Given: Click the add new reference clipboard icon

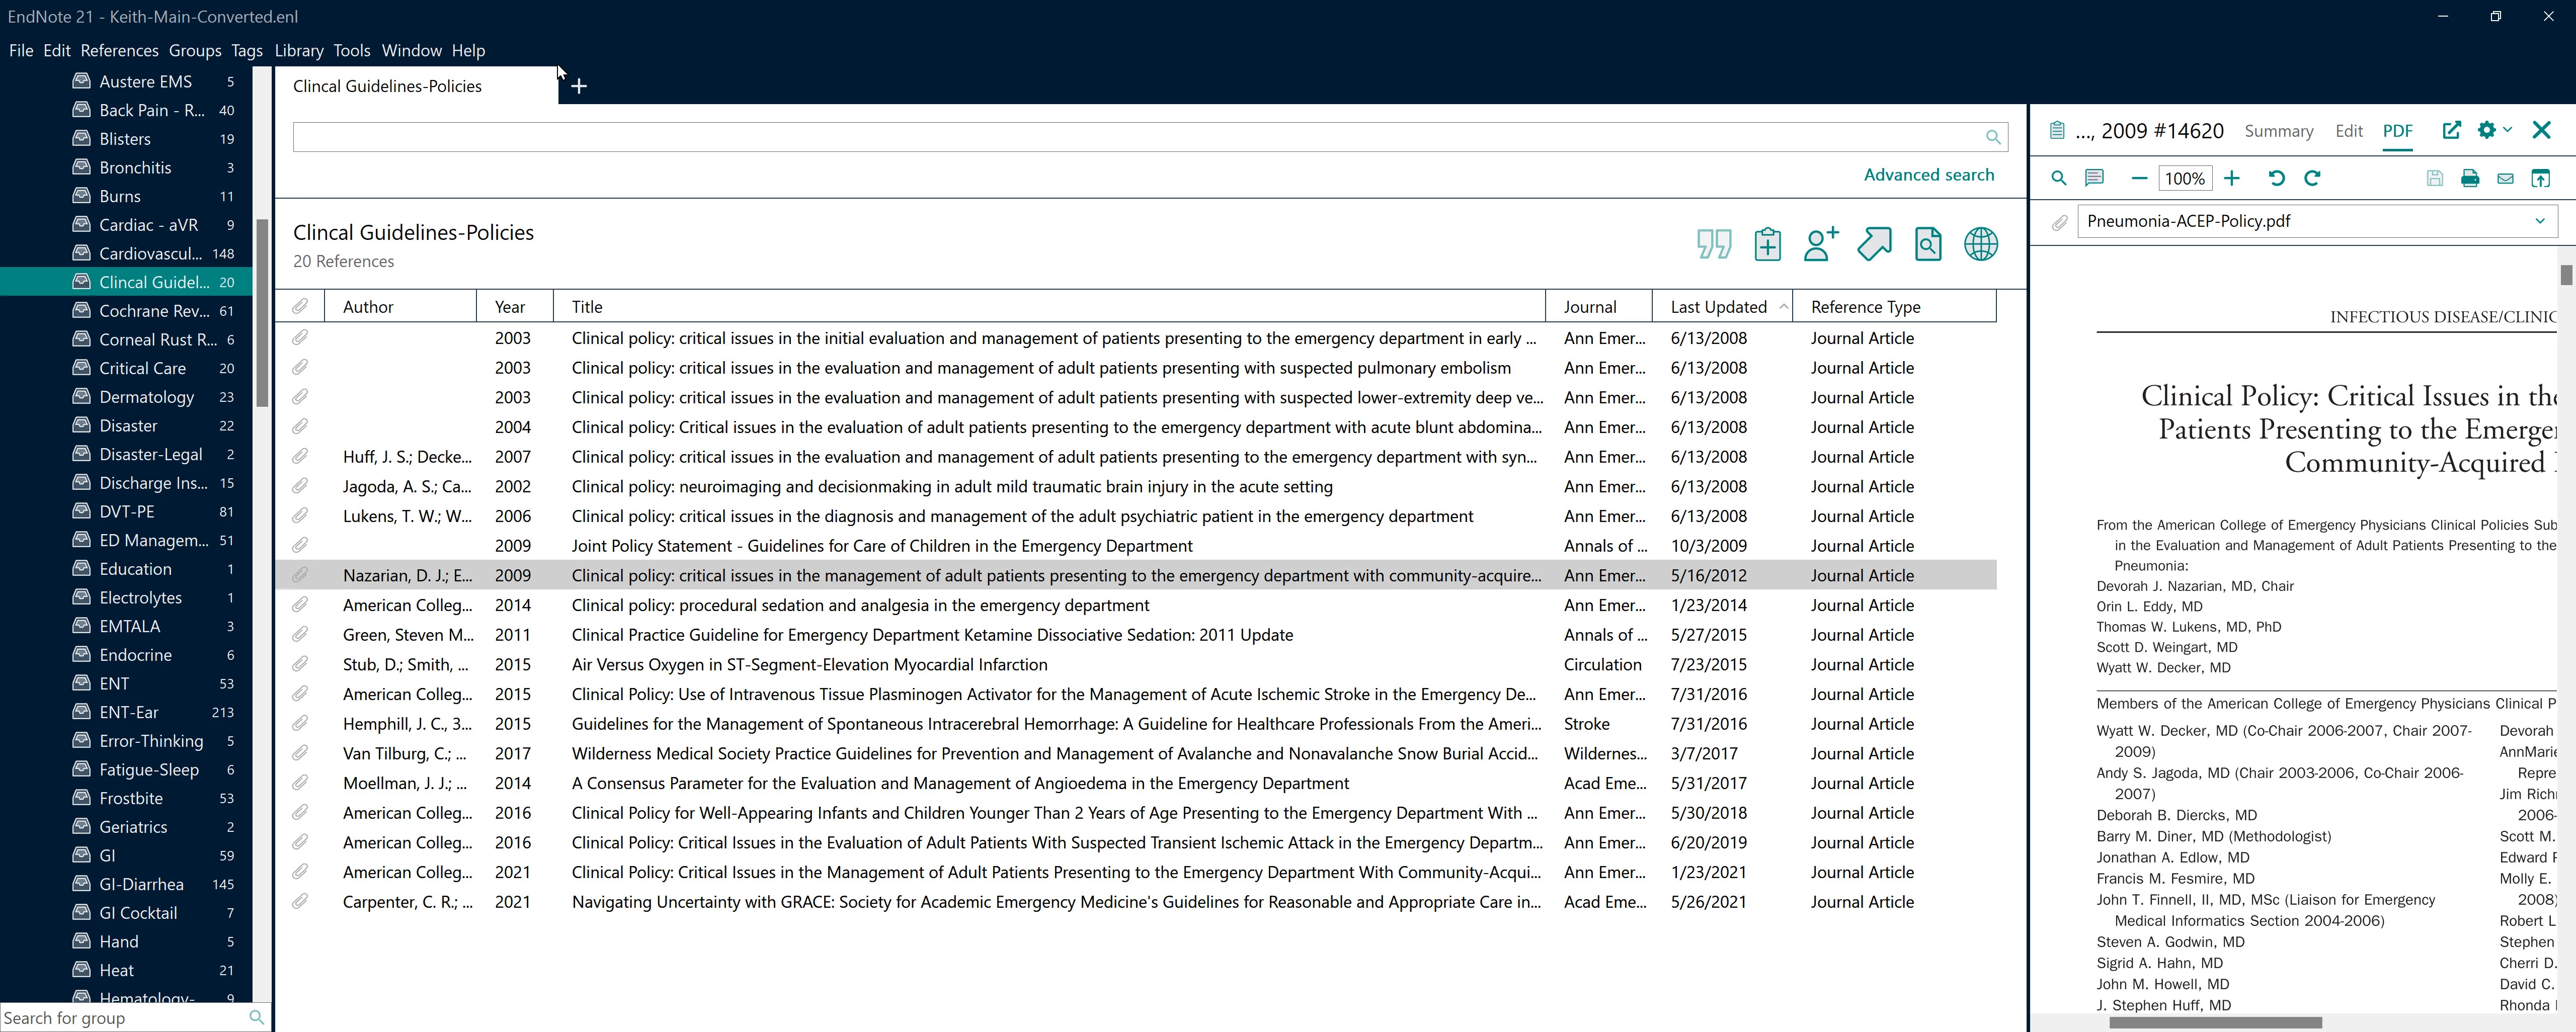Looking at the screenshot, I should coord(1767,244).
